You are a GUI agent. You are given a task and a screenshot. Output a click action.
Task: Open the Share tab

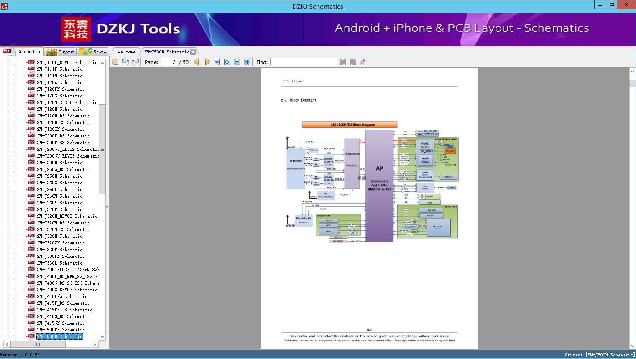coord(93,52)
